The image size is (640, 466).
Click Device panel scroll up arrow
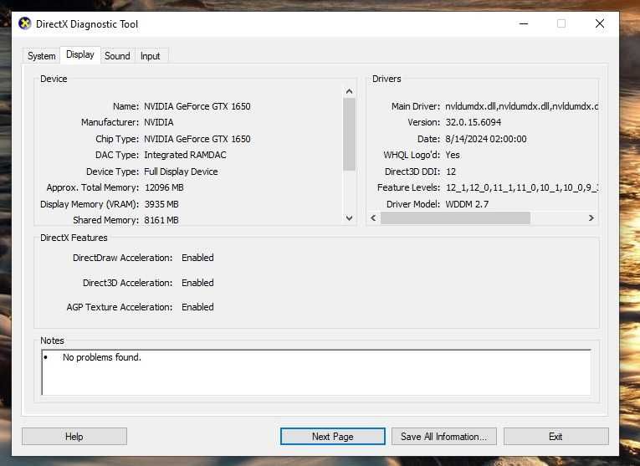coord(349,91)
